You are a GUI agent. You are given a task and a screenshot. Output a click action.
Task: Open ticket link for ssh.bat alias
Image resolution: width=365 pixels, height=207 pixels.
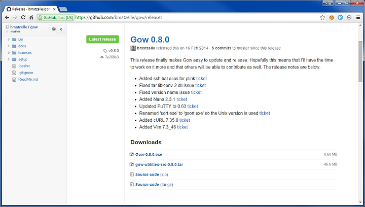click(202, 79)
